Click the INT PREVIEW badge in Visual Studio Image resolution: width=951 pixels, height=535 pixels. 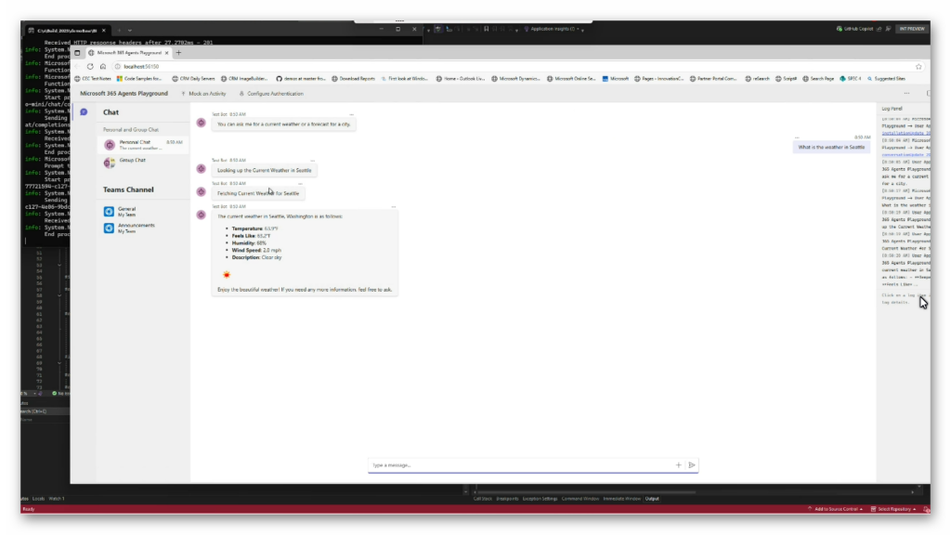(x=912, y=29)
